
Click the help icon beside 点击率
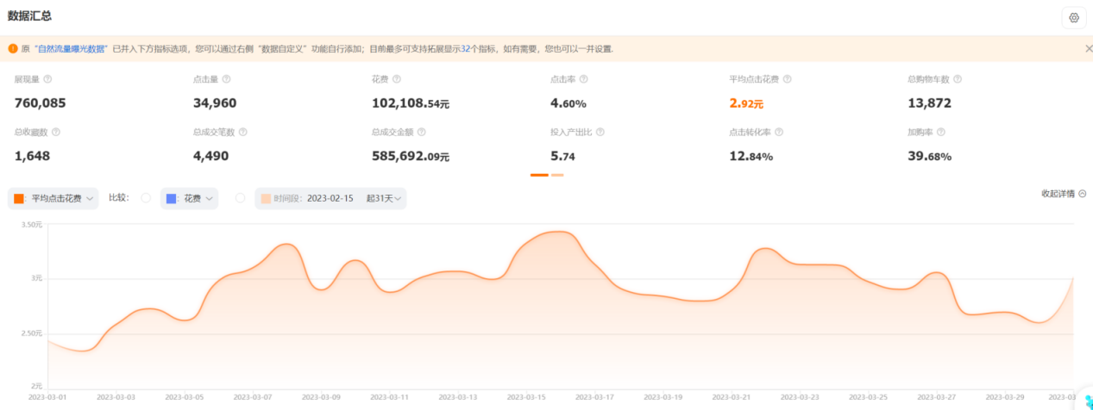coord(584,79)
